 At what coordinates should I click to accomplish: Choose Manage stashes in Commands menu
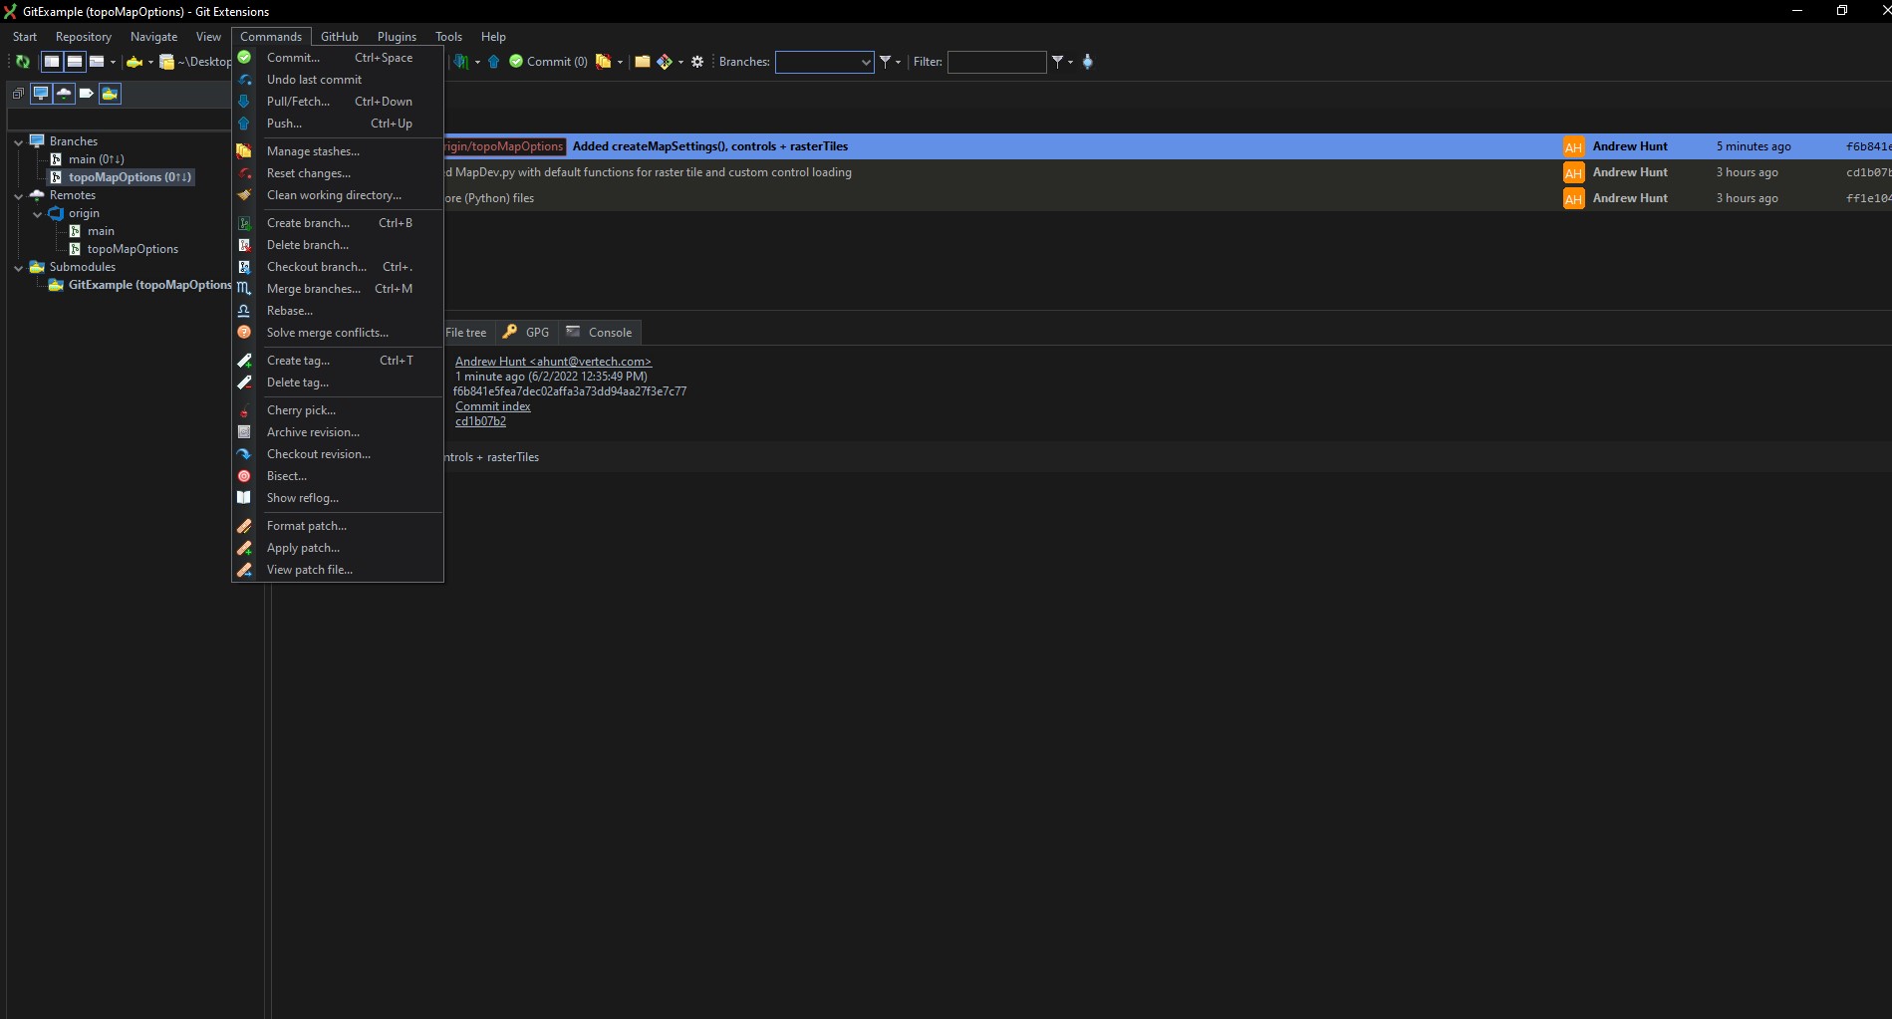338,151
